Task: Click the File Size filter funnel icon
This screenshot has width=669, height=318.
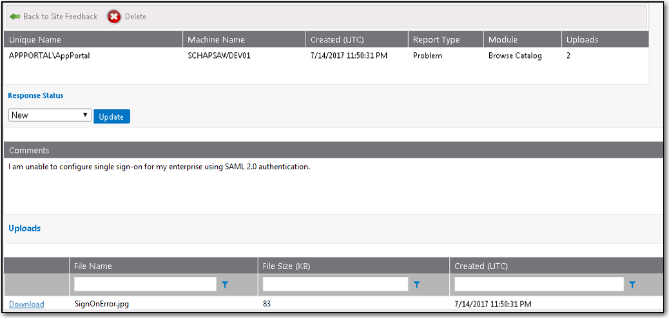Action: pyautogui.click(x=416, y=284)
